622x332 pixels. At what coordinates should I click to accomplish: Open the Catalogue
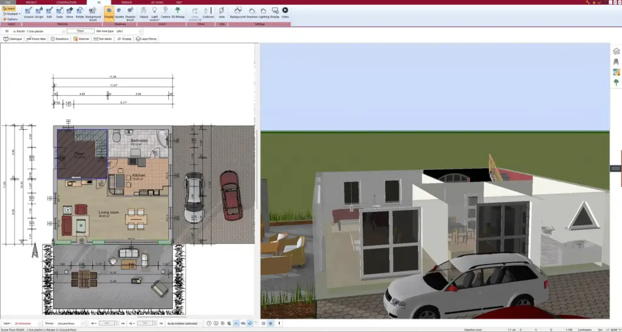coord(13,39)
